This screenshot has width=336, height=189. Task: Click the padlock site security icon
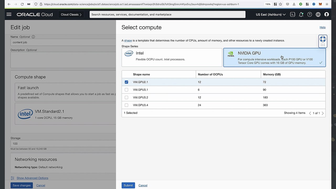click(41, 4)
